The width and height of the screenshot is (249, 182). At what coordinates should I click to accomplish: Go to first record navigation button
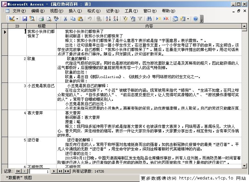18,171
